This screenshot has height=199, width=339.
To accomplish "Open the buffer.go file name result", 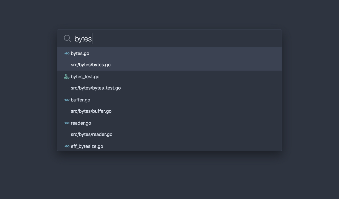I will [81, 100].
